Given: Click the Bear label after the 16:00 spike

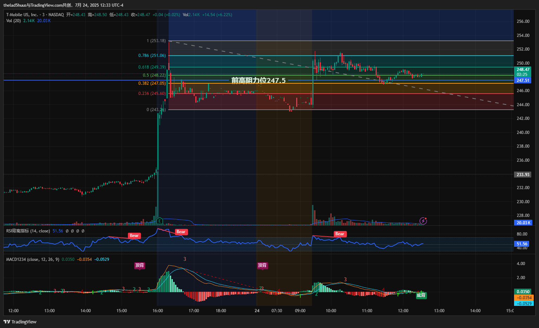Looking at the screenshot, I should [x=181, y=232].
